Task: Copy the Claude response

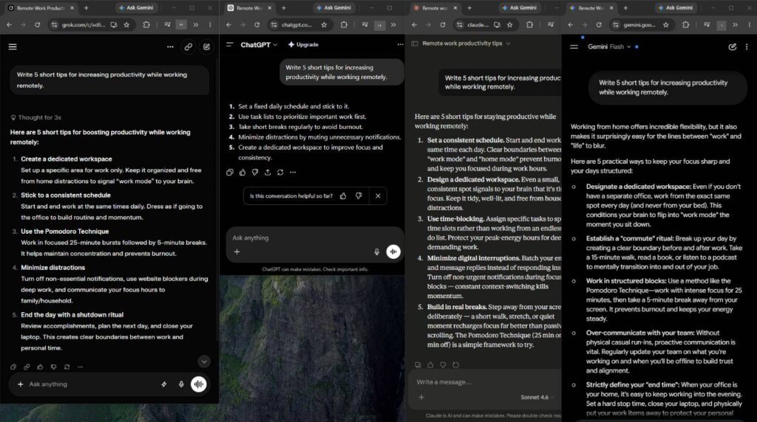Action: pyautogui.click(x=418, y=365)
